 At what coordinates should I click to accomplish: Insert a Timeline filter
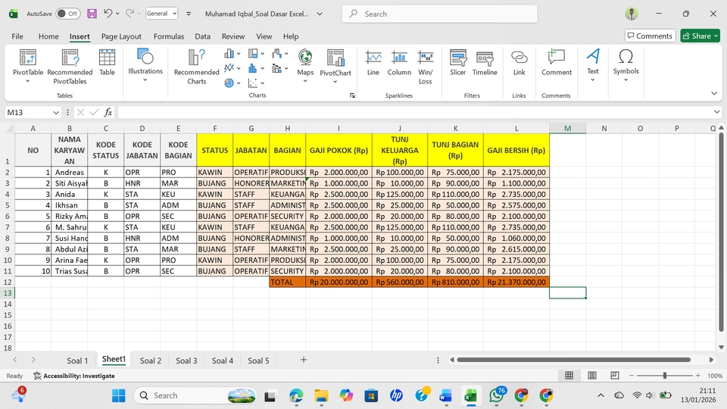485,63
